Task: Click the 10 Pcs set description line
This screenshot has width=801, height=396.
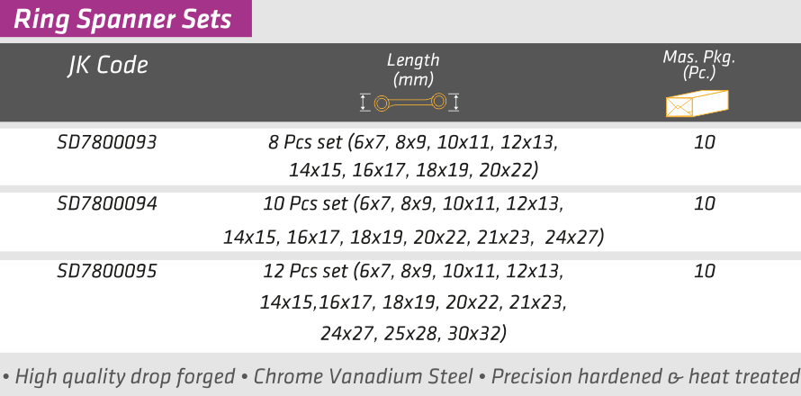Action: pos(413,204)
